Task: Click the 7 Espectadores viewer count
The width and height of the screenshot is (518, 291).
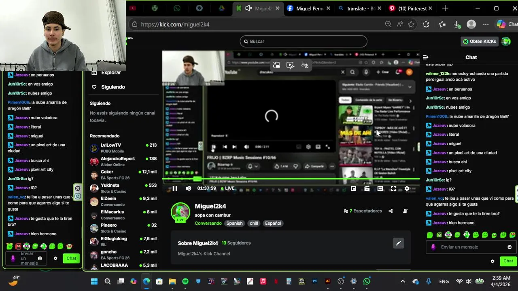Action: (x=363, y=211)
